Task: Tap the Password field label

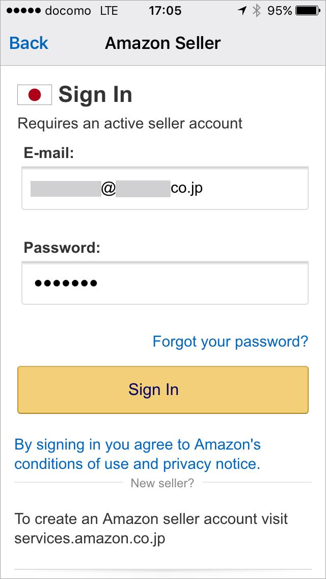Action: 62,248
